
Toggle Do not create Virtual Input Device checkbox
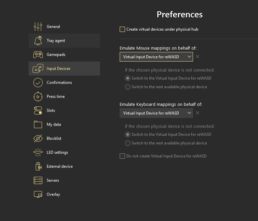click(x=122, y=156)
